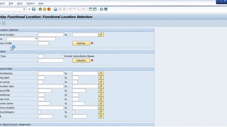This screenshot has height=127, width=227.
Task: Open multiple selection for work center row
Action: [x=101, y=103]
